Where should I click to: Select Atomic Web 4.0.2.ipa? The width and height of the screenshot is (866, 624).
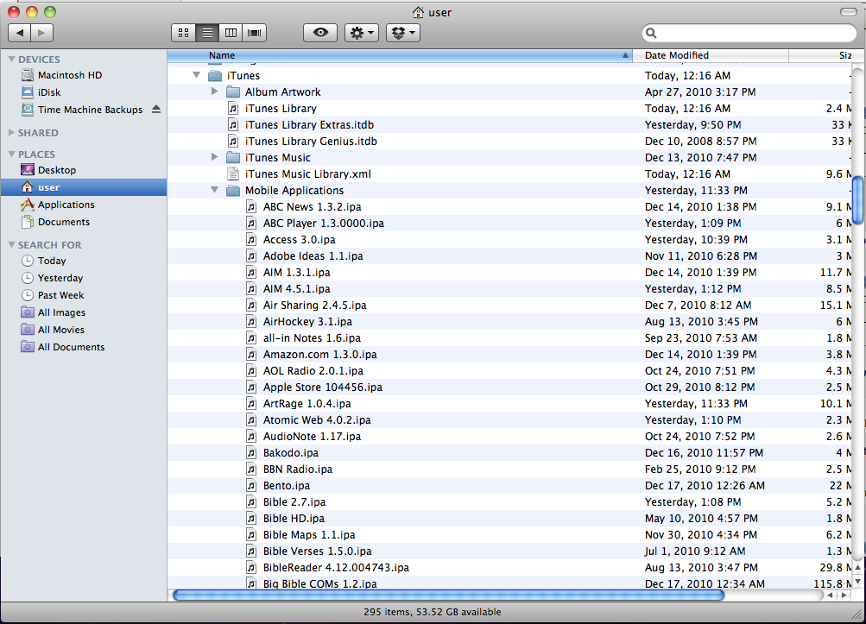[317, 420]
